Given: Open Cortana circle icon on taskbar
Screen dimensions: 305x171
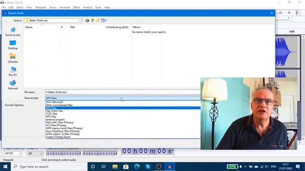Looking at the screenshot, I should coord(93,167).
